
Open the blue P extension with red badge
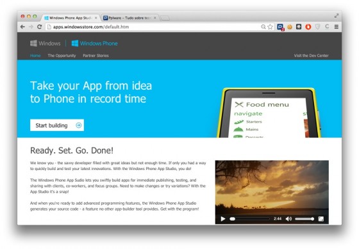(281, 27)
